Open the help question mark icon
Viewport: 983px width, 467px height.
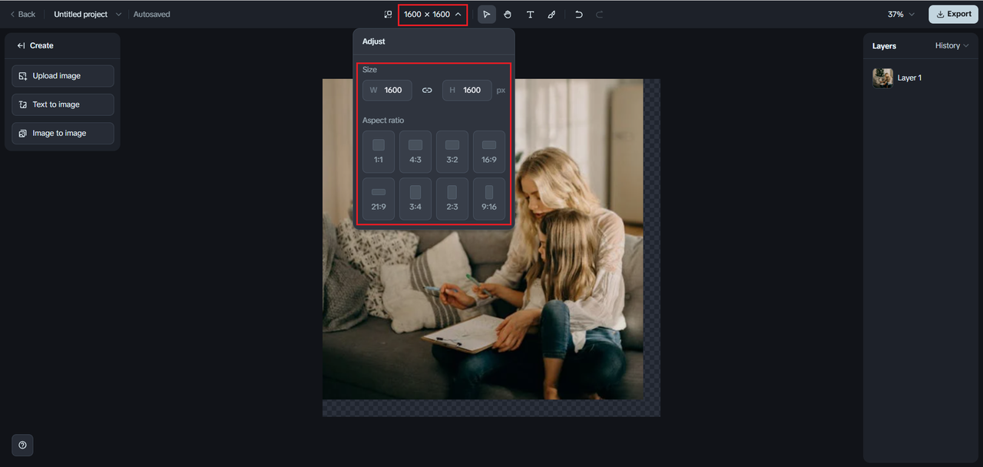(x=22, y=445)
